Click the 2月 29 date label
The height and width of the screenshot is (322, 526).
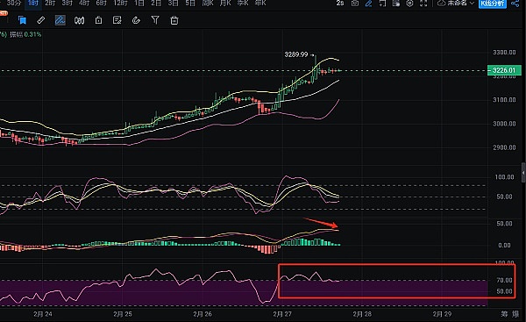tap(442, 314)
